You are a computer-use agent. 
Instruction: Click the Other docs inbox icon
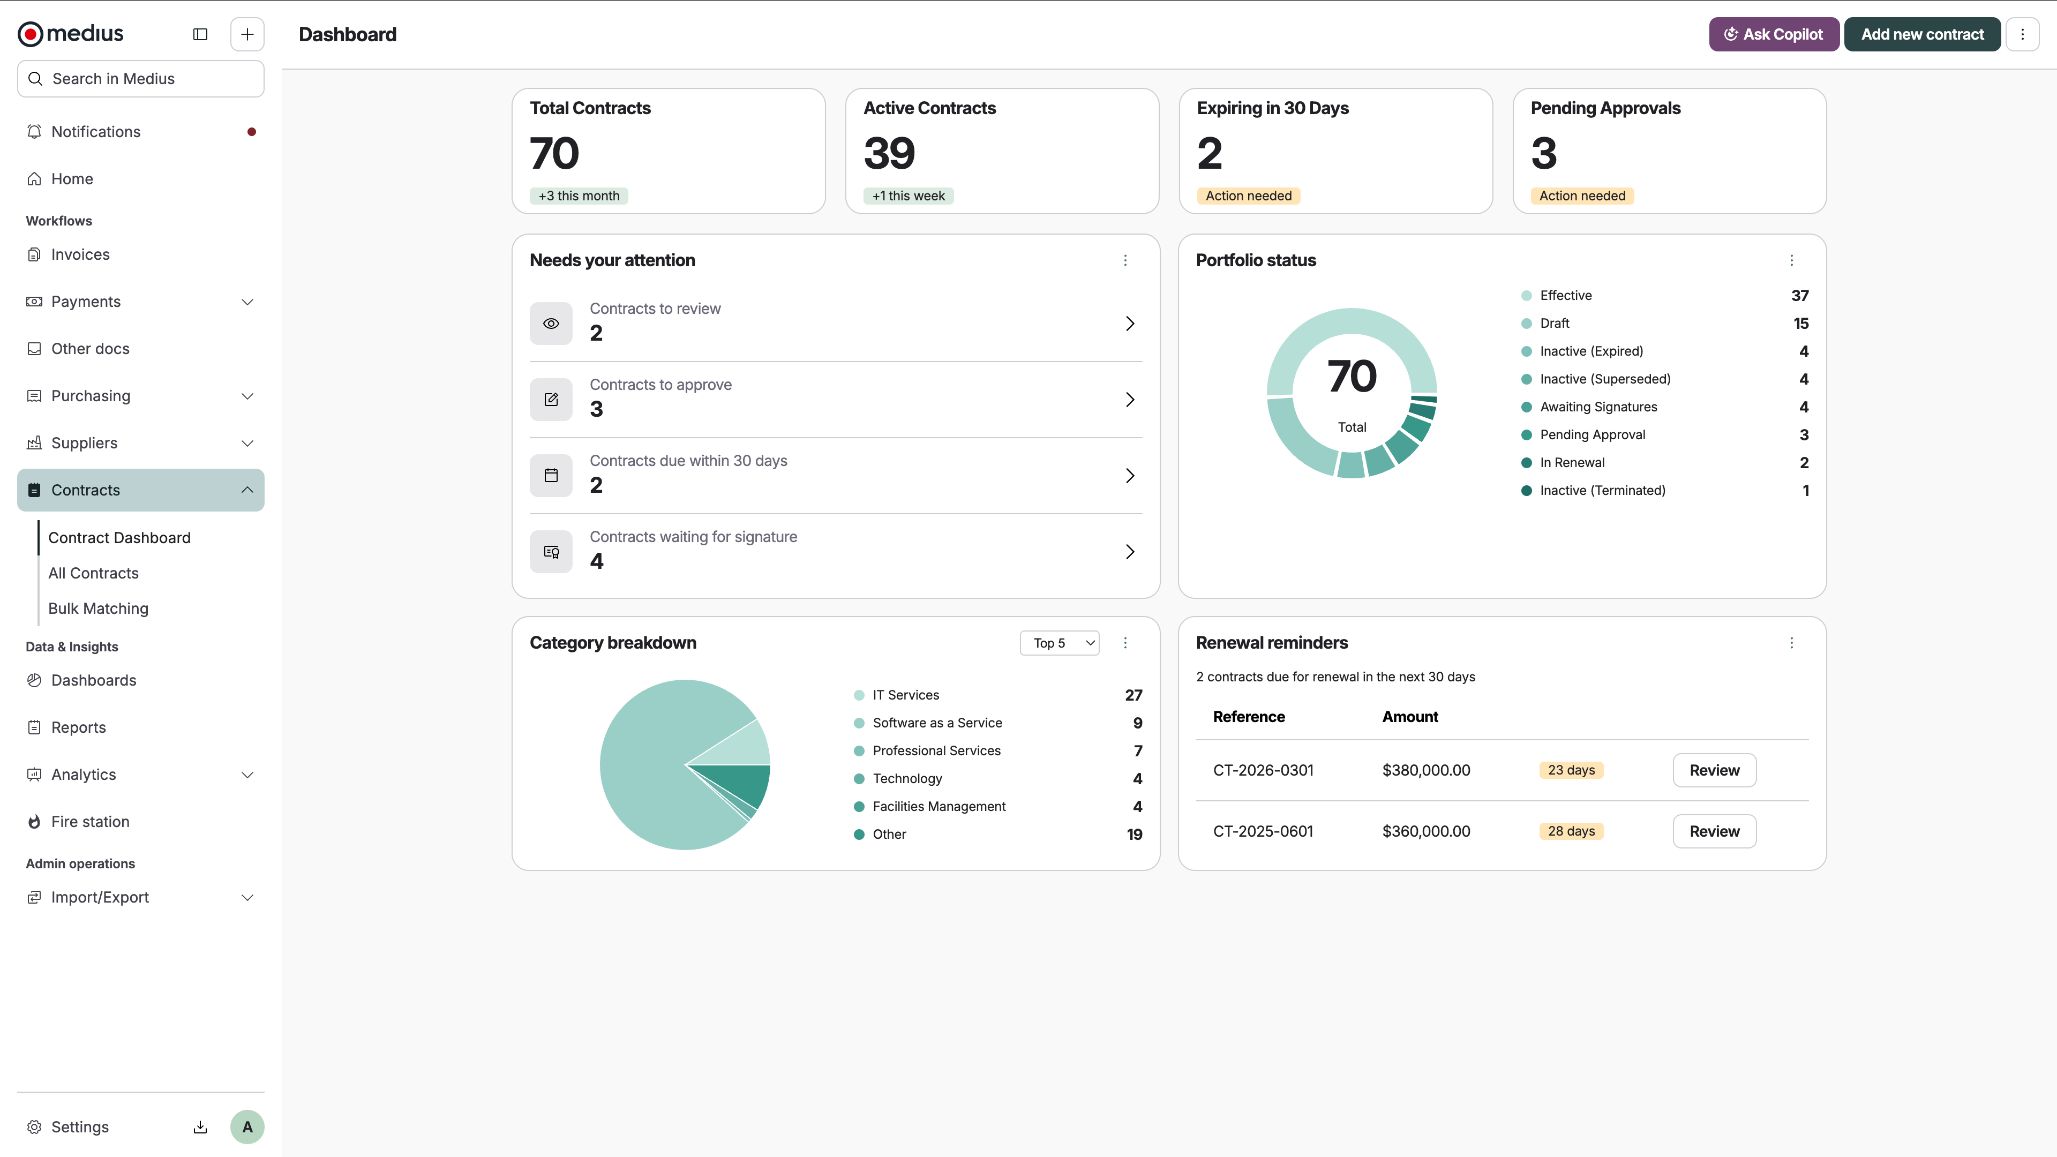[34, 349]
